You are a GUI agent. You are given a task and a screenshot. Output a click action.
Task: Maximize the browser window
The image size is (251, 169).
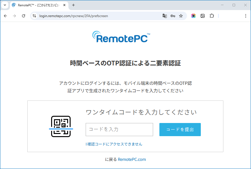234,5
